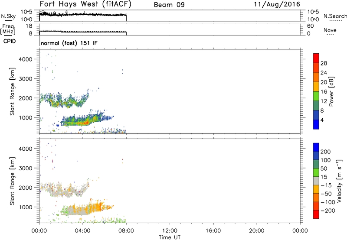The image size is (347, 240).
Task: Click the "3000" tick in the power panel
Action: click(26, 79)
